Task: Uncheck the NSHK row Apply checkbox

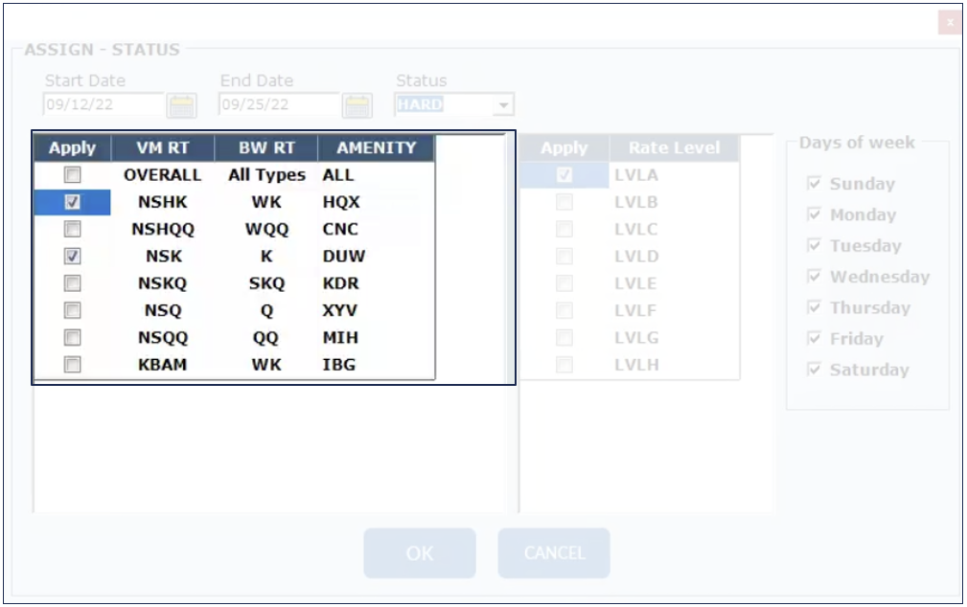Action: tap(73, 202)
